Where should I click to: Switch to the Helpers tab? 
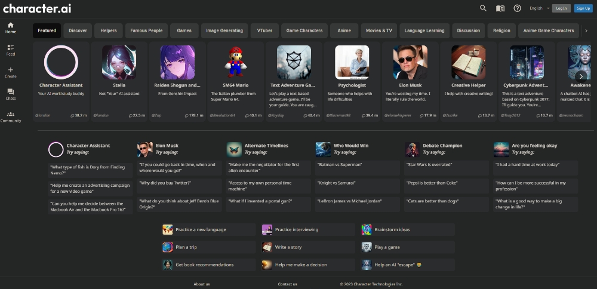109,30
